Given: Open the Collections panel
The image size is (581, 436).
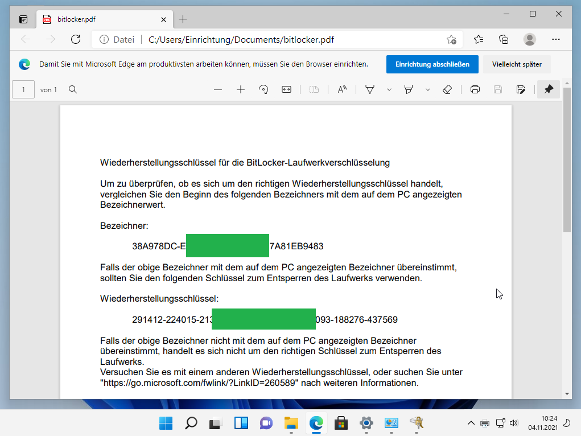Looking at the screenshot, I should point(504,39).
